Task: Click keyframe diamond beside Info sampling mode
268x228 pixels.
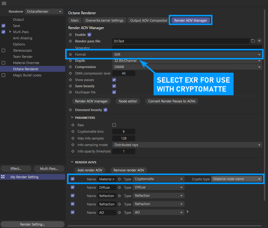Action: (x=73, y=145)
